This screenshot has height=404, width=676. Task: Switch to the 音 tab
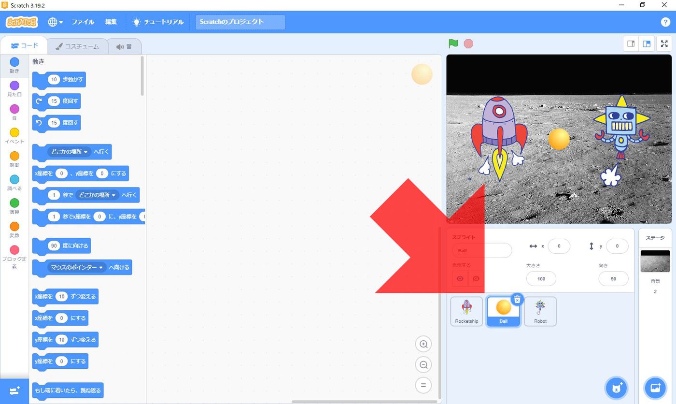[124, 46]
